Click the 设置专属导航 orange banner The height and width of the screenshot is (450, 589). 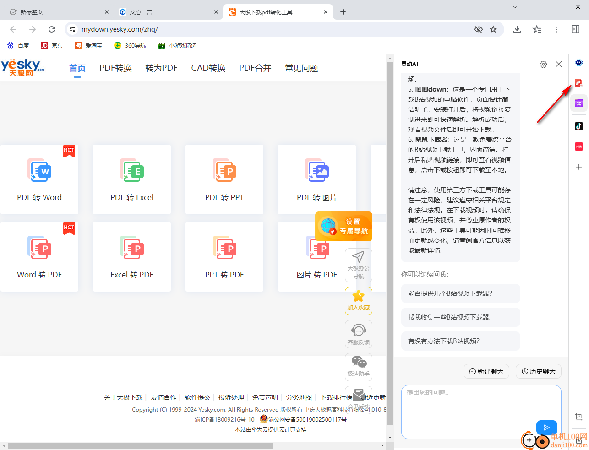[344, 227]
